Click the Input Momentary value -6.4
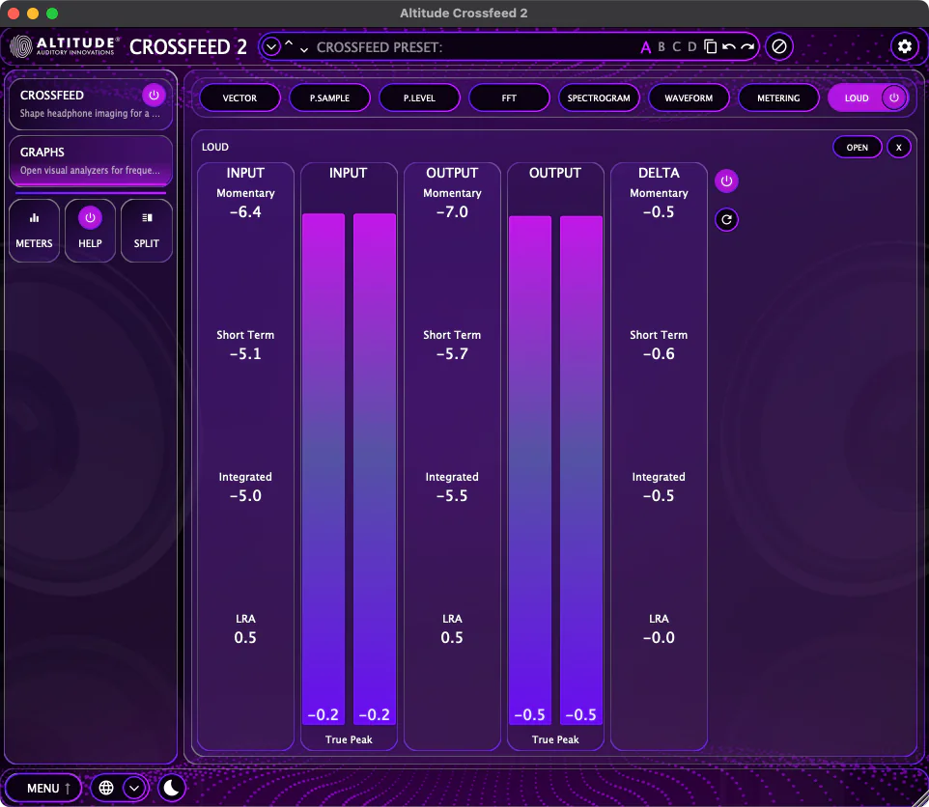 point(245,212)
